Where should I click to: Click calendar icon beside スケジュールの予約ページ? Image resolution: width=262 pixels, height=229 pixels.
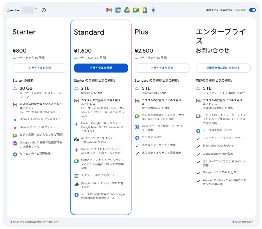pyautogui.click(x=76, y=176)
